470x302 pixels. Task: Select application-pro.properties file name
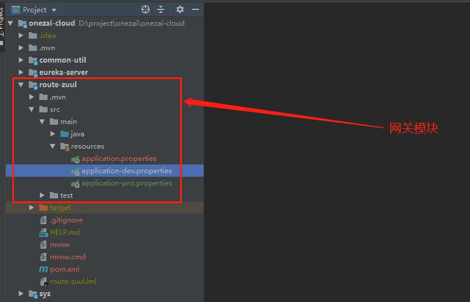click(127, 183)
